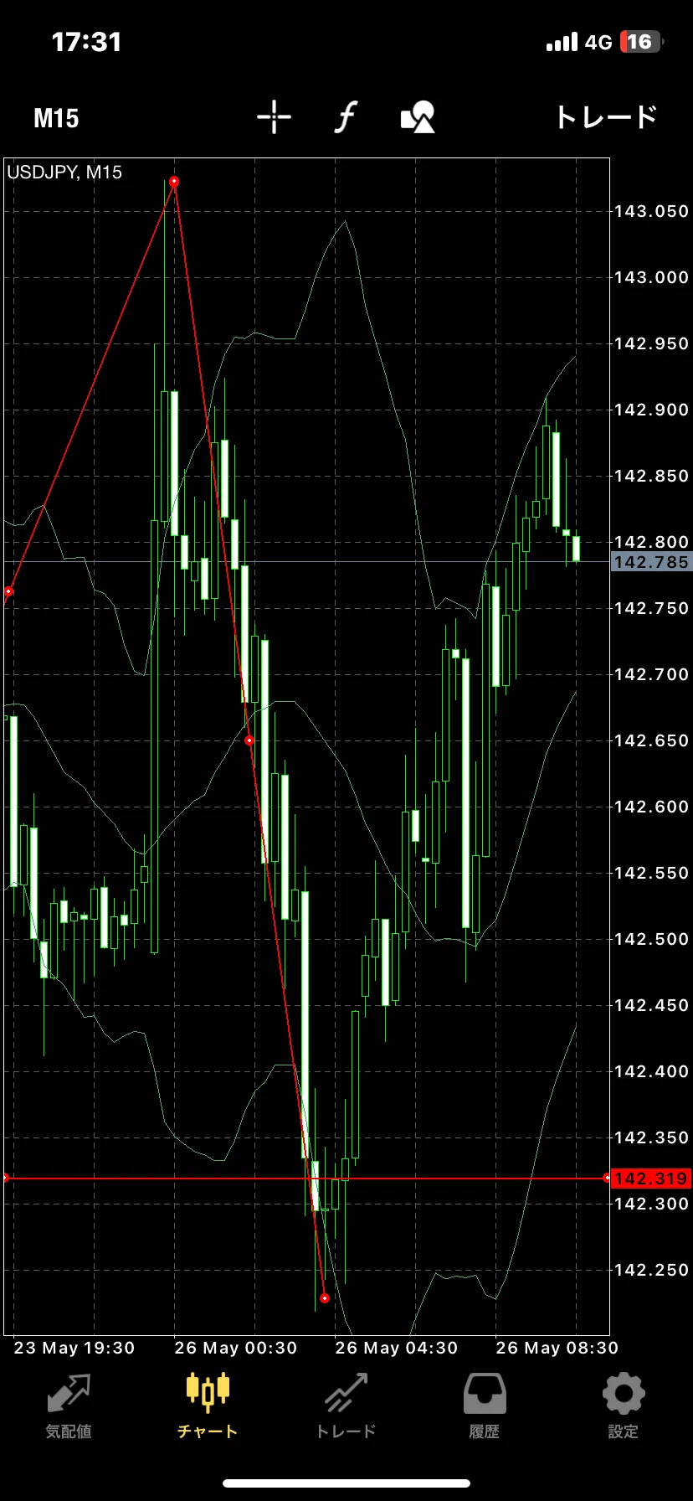This screenshot has height=1501, width=693.
Task: Tap the cellular signal bars icon
Action: [x=562, y=42]
